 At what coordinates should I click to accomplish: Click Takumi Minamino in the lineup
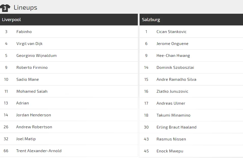(x=173, y=115)
